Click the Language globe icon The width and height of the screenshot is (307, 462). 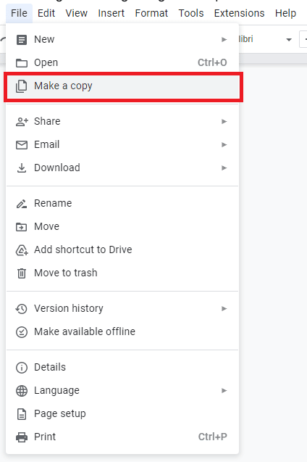(22, 391)
